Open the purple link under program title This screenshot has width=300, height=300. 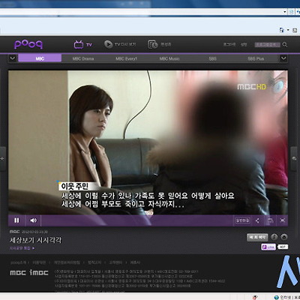[x=22, y=248]
